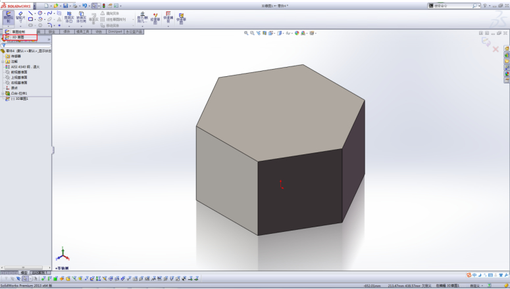Click the Smart Dimension tool
This screenshot has height=289, width=510.
20,18
